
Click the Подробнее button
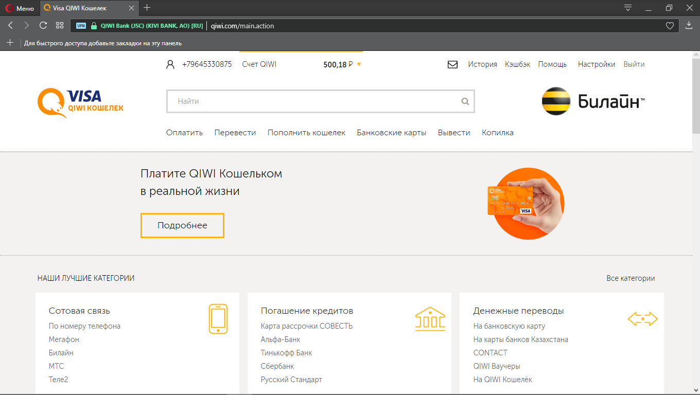(x=182, y=225)
